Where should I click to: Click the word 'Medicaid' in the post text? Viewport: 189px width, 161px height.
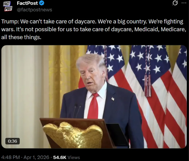(146, 29)
